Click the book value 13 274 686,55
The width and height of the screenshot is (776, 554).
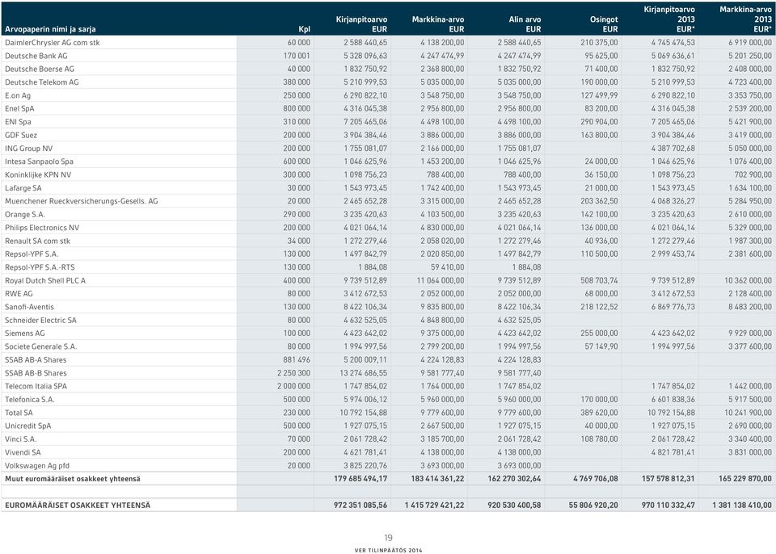[x=364, y=373]
